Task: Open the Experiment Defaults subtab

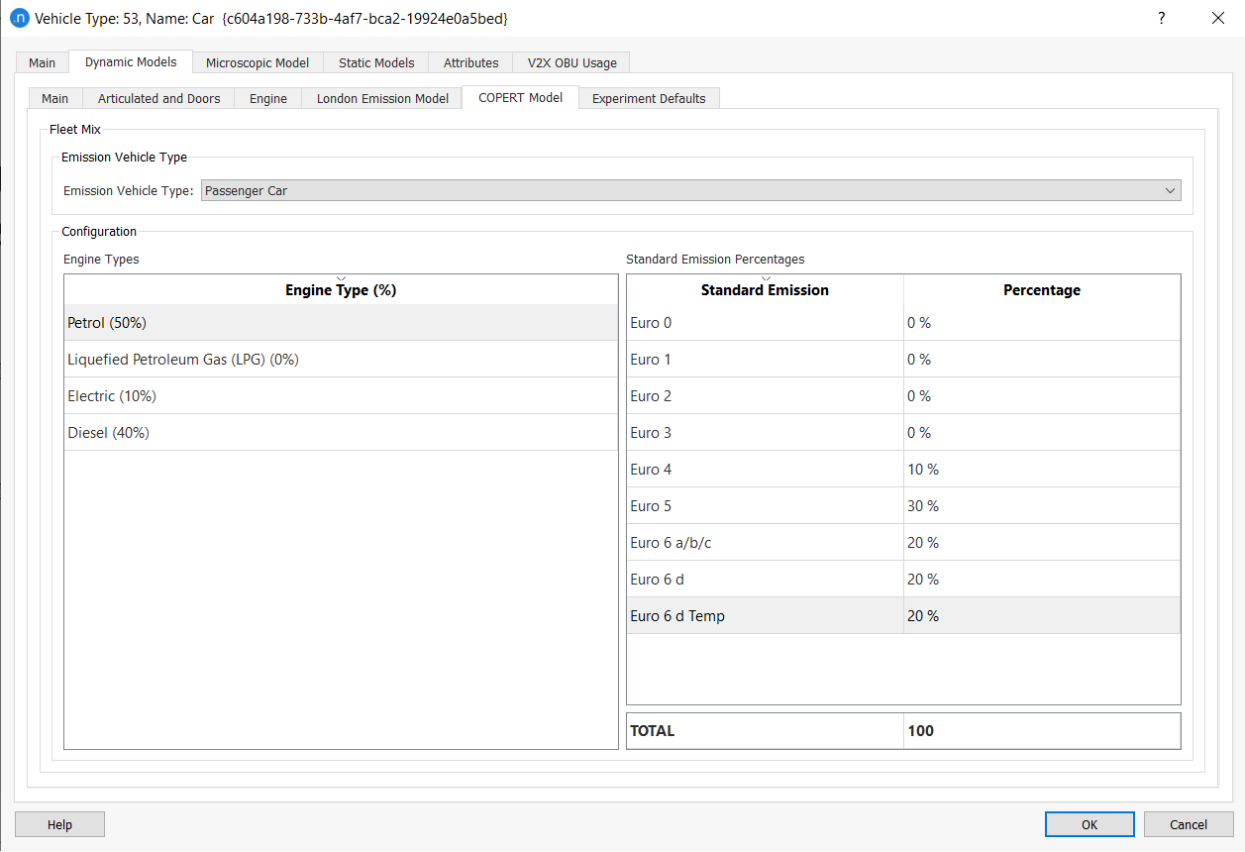Action: [649, 98]
